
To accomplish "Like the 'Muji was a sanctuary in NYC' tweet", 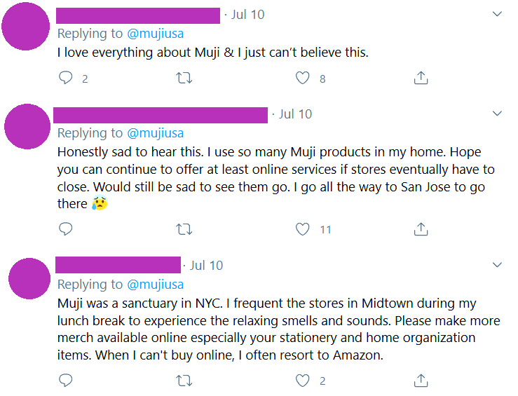I will tap(302, 381).
